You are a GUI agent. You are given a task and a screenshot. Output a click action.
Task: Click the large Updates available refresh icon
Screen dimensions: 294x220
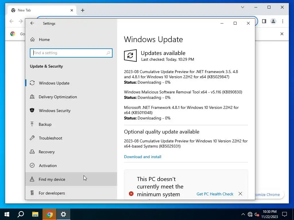pos(130,56)
